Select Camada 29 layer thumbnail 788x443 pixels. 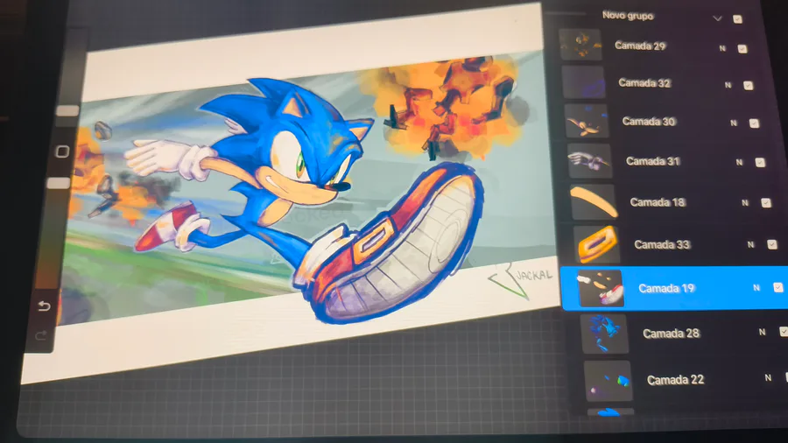[580, 45]
